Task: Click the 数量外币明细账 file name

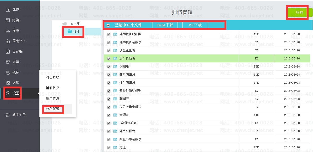Action: click(130, 91)
